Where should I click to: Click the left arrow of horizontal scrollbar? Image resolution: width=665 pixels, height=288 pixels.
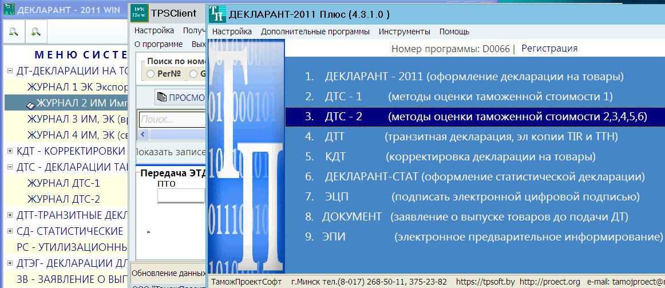click(x=143, y=135)
